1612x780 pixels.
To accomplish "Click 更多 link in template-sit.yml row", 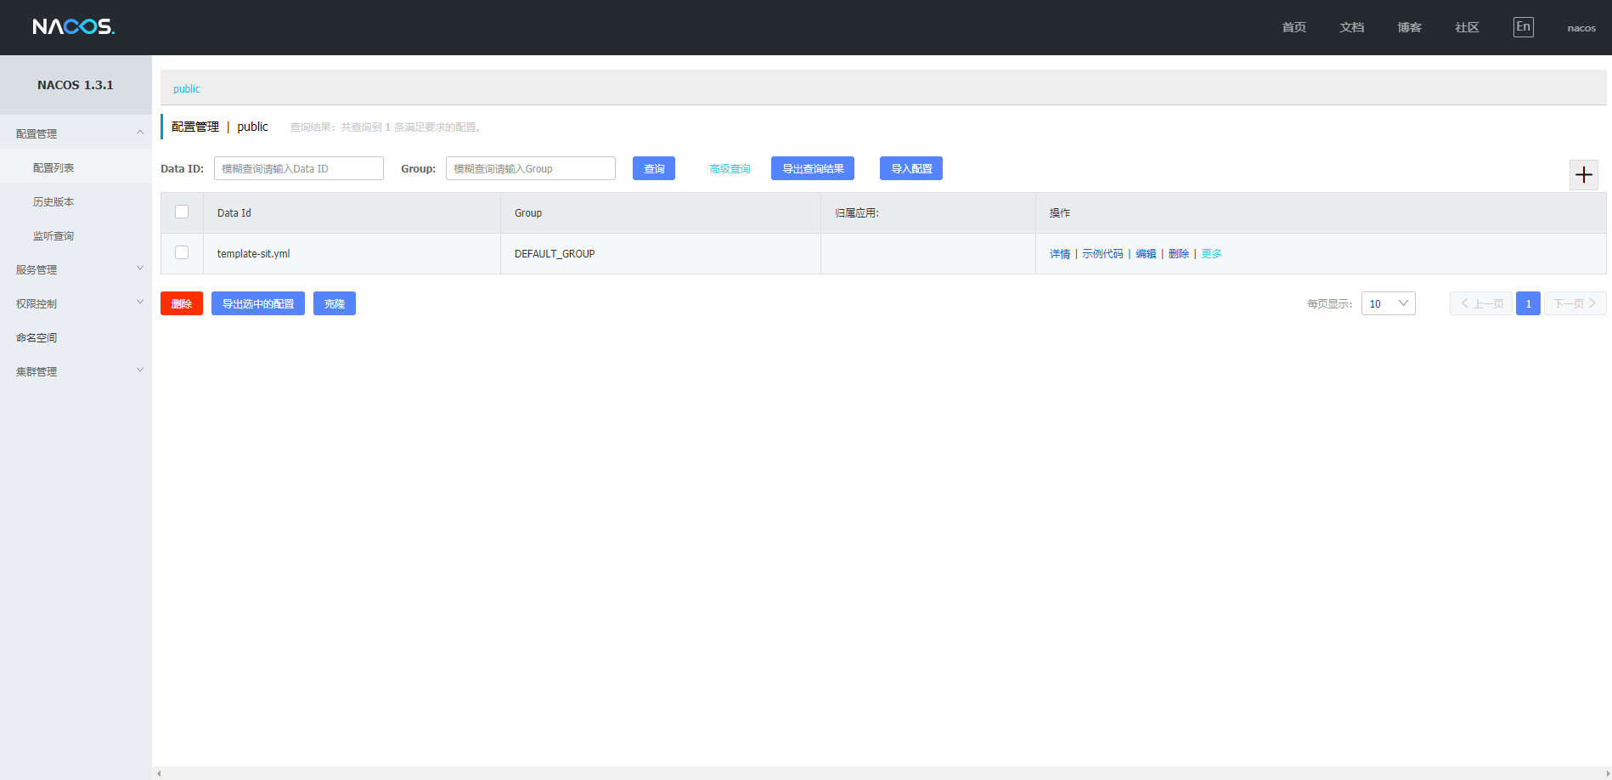I will [1211, 254].
